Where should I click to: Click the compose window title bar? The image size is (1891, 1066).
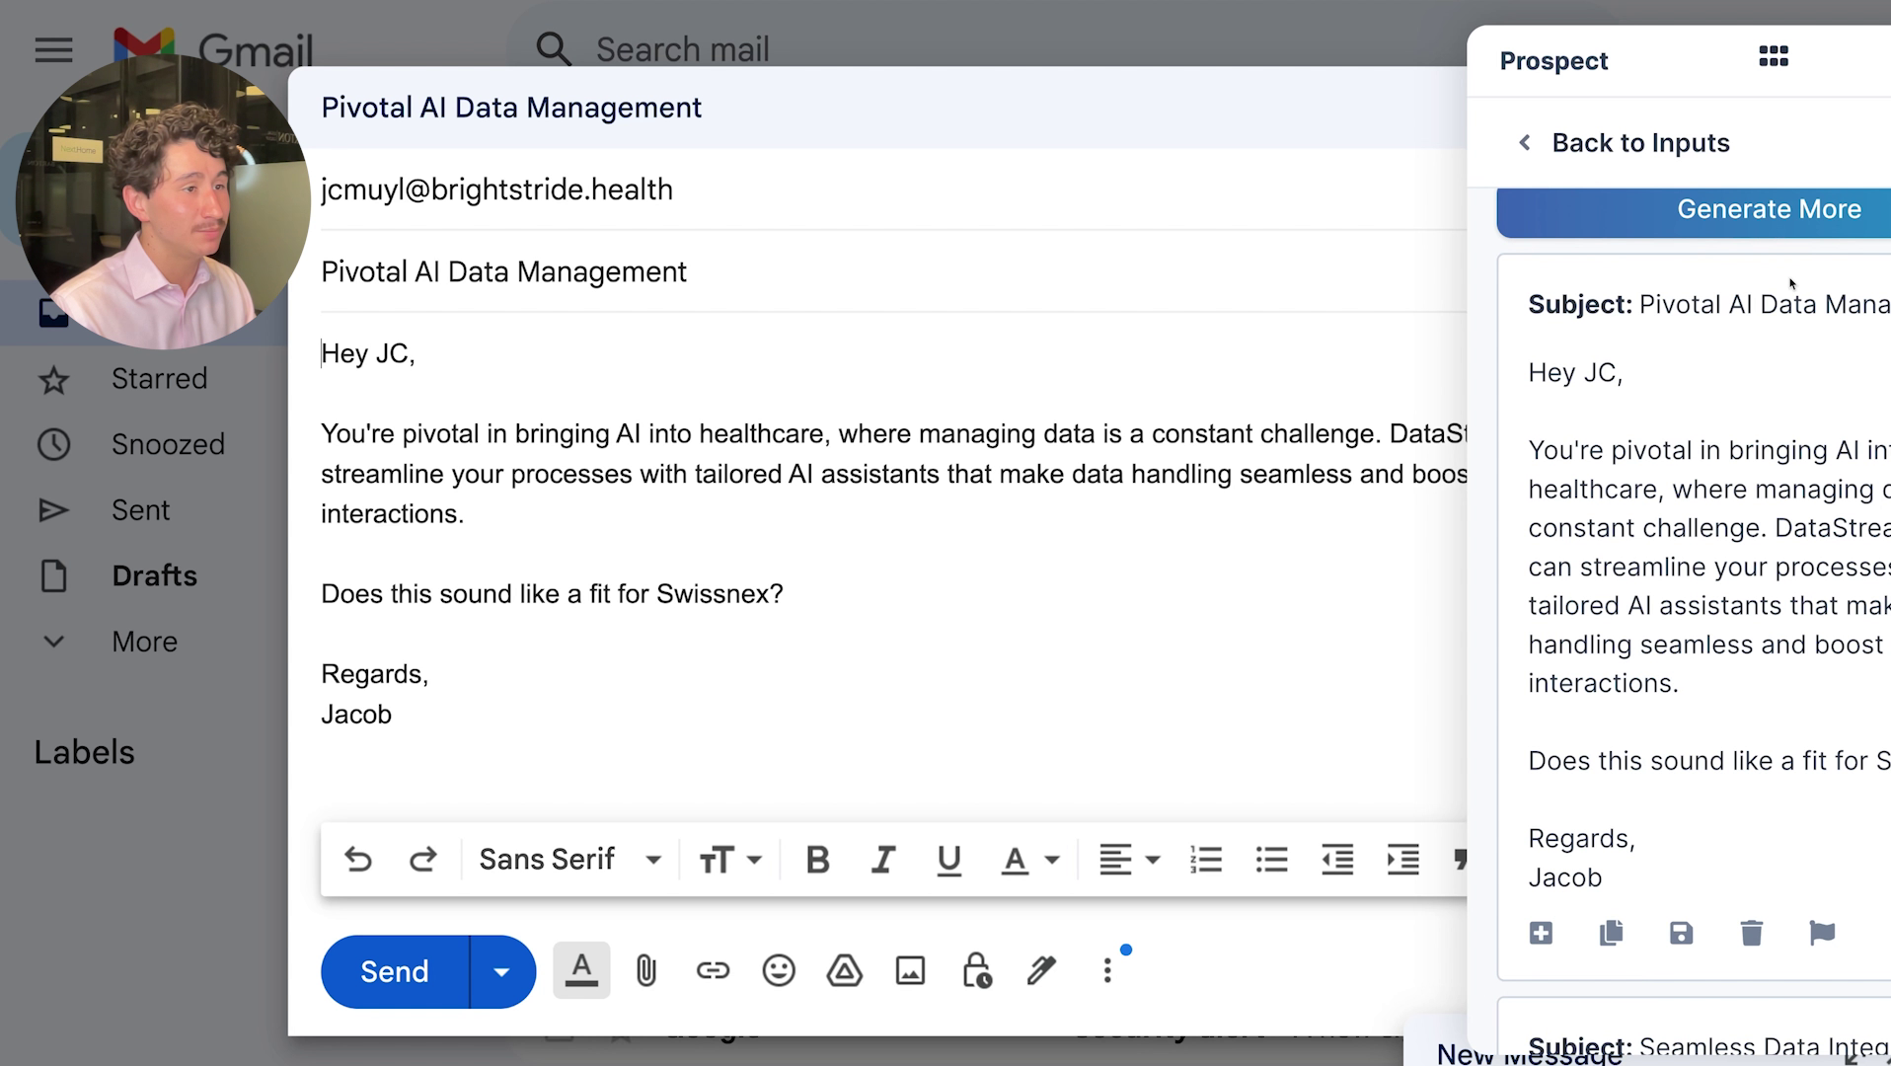tap(877, 108)
